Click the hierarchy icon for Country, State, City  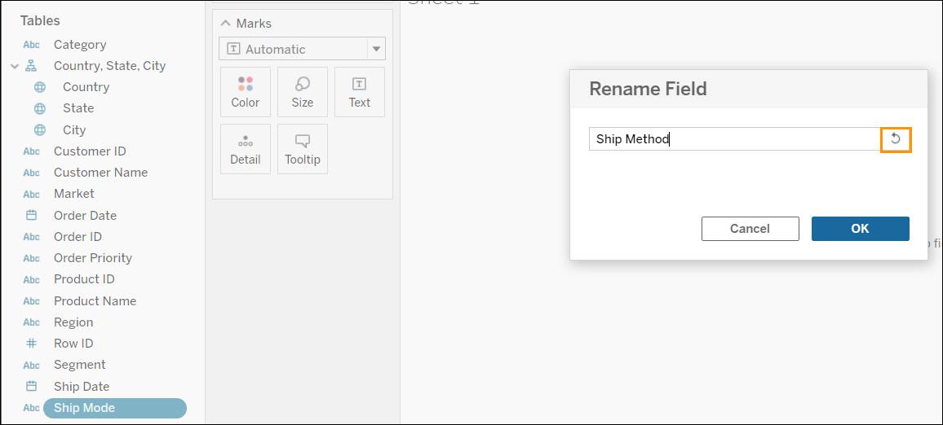[31, 66]
